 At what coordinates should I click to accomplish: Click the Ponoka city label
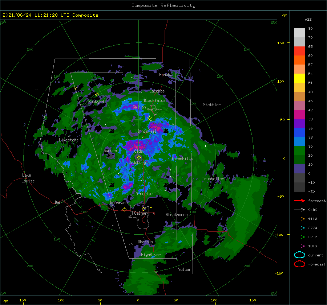pos(166,75)
